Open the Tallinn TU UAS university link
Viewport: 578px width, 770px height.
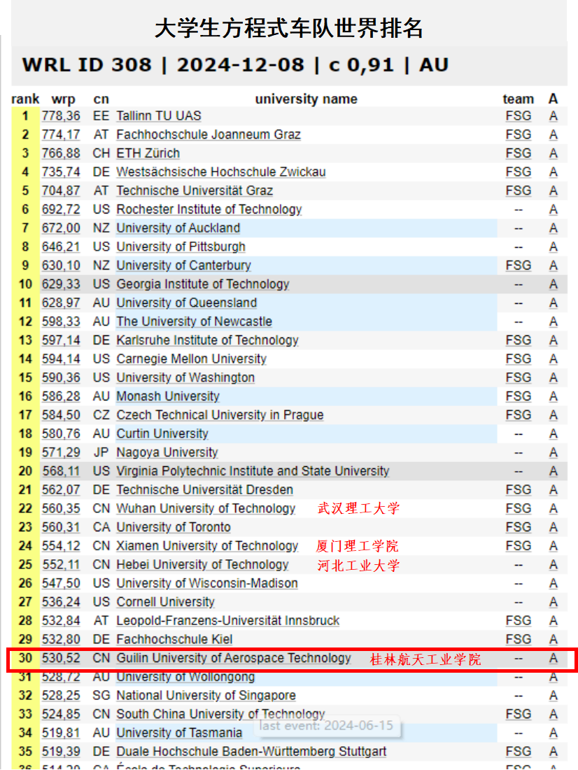click(x=158, y=116)
